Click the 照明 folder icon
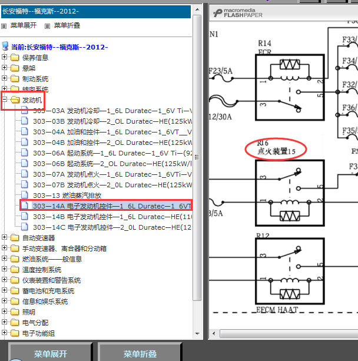The height and width of the screenshot is (361, 358). click(15, 312)
